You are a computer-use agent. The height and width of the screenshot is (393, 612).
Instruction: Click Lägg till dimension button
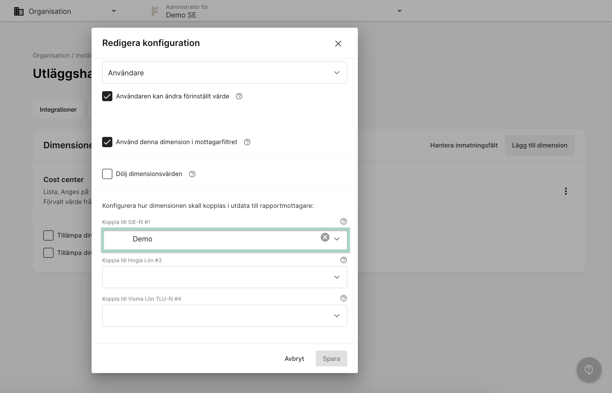tap(540, 145)
